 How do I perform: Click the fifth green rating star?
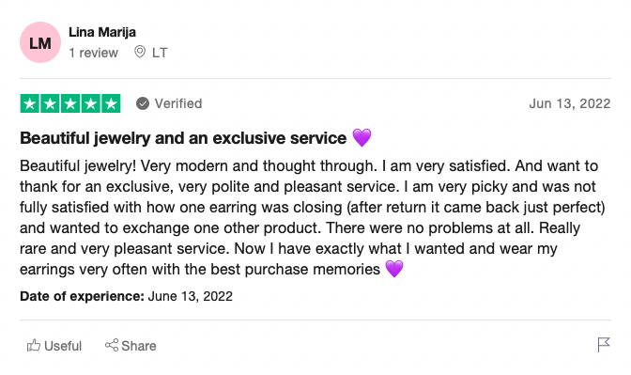(x=111, y=103)
